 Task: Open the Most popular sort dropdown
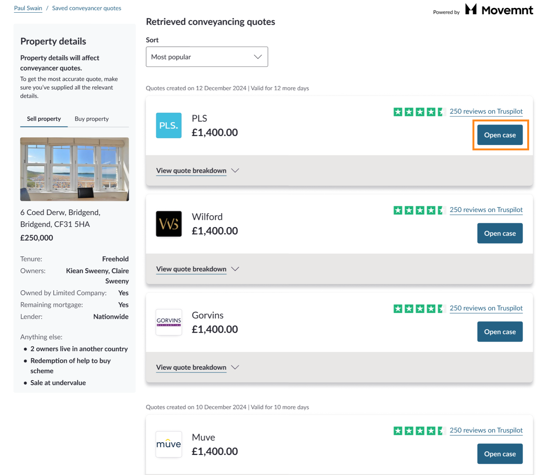(207, 57)
